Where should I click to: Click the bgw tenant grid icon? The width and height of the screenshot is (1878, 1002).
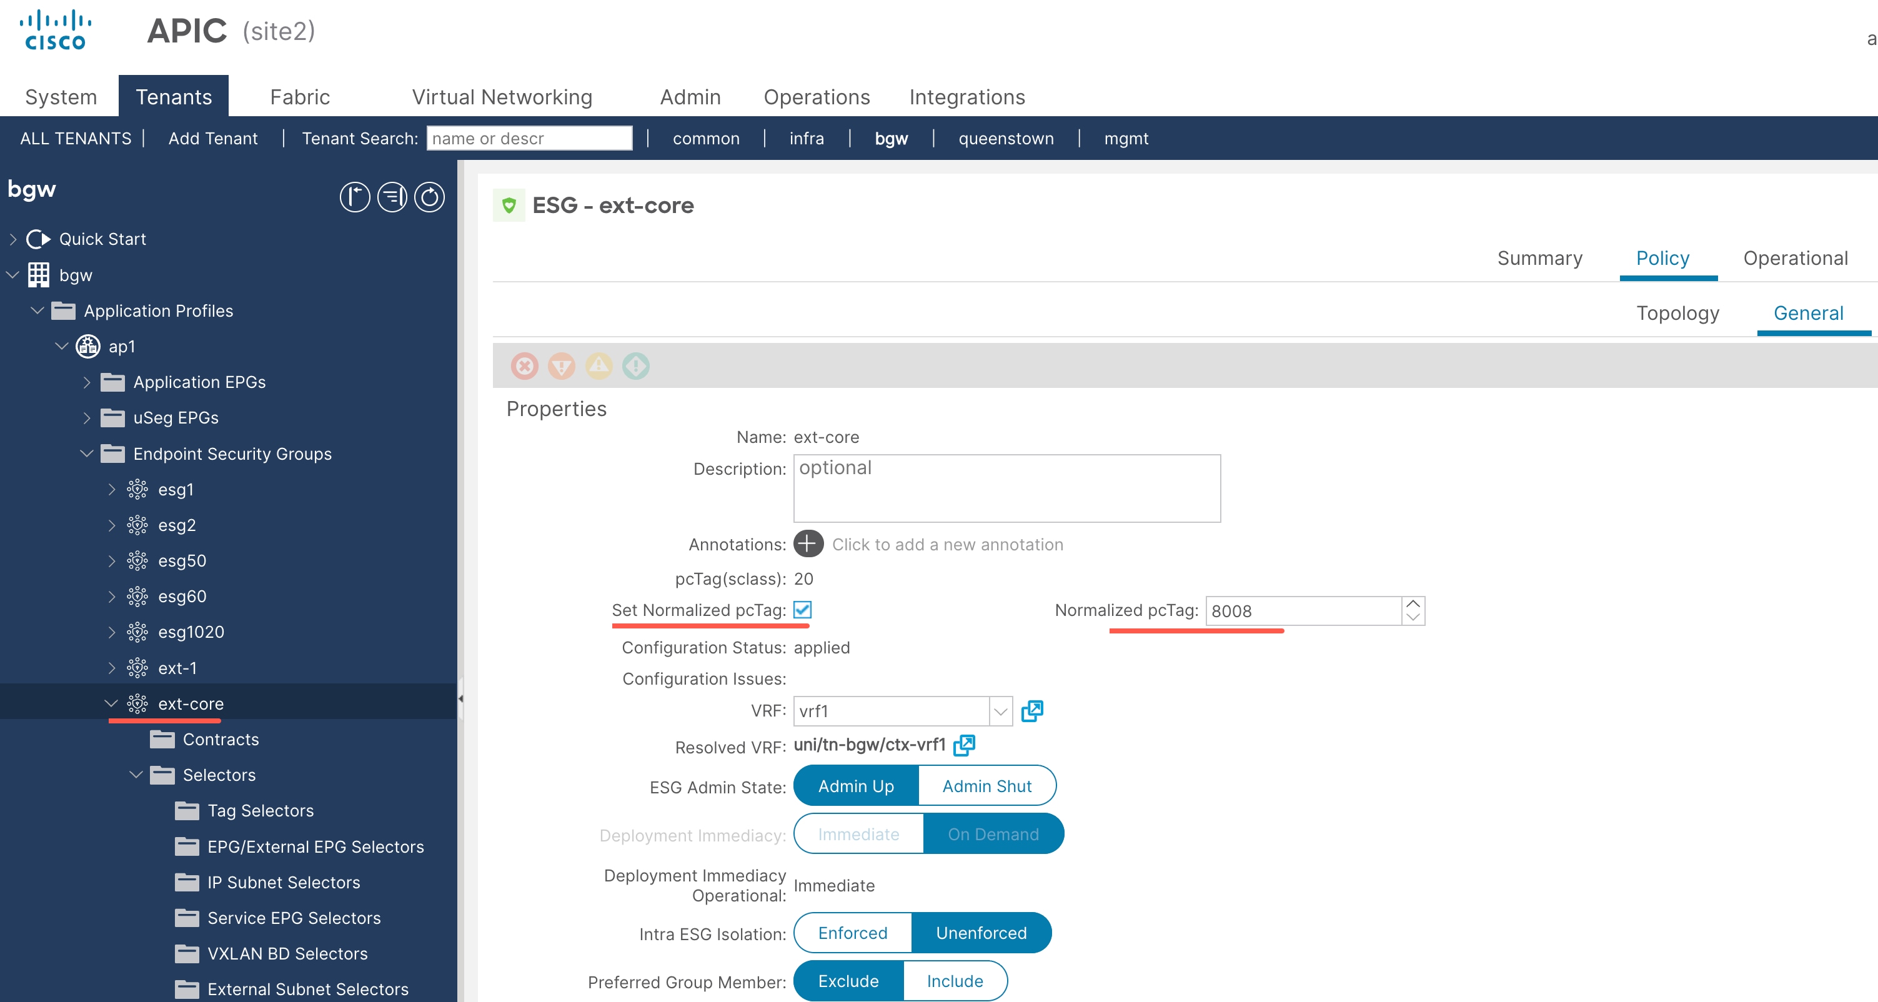tap(39, 275)
